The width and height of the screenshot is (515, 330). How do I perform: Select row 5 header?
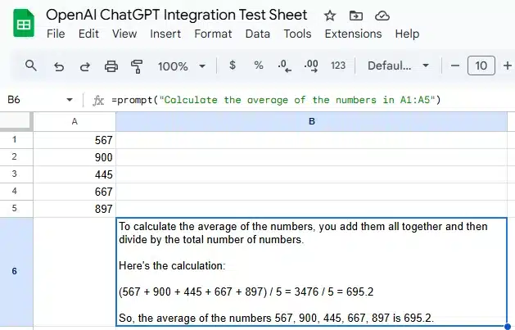(15, 208)
